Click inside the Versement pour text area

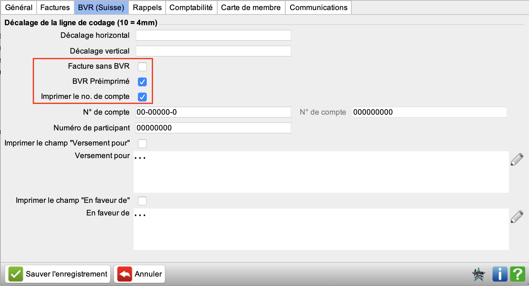tap(321, 172)
